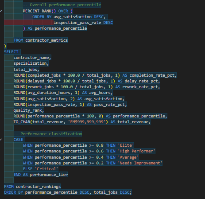Click 'delayed_jobs' inside the ROUND call

tap(42, 81)
